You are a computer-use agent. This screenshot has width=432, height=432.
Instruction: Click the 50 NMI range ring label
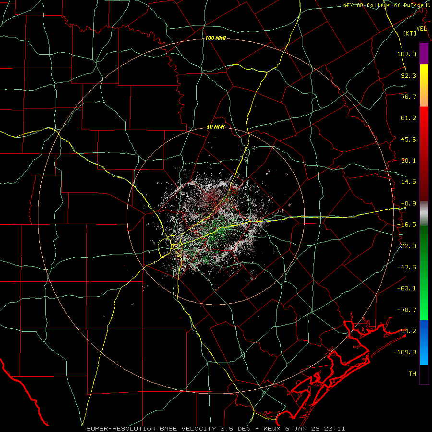tap(216, 127)
